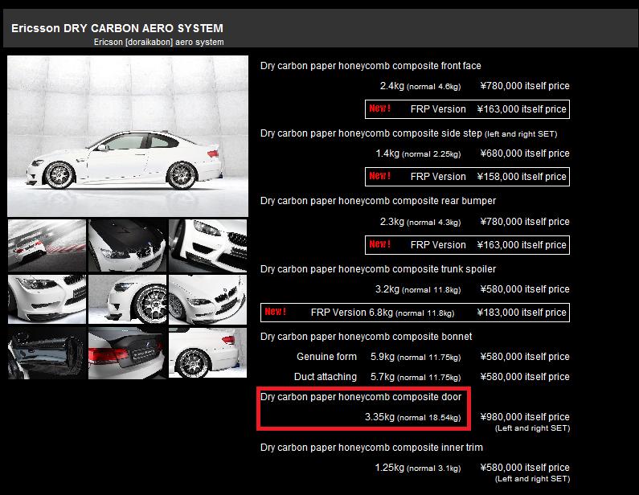The height and width of the screenshot is (495, 639).
Task: Open the large white BMW side-view photo
Action: (x=128, y=136)
